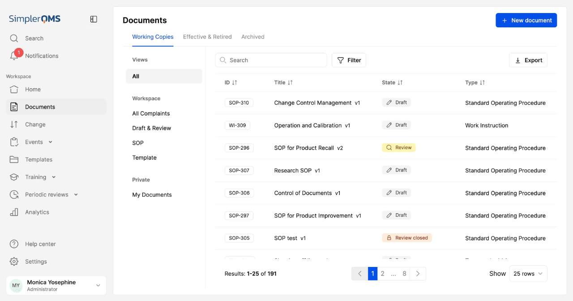Select page 1 in pagination

372,274
